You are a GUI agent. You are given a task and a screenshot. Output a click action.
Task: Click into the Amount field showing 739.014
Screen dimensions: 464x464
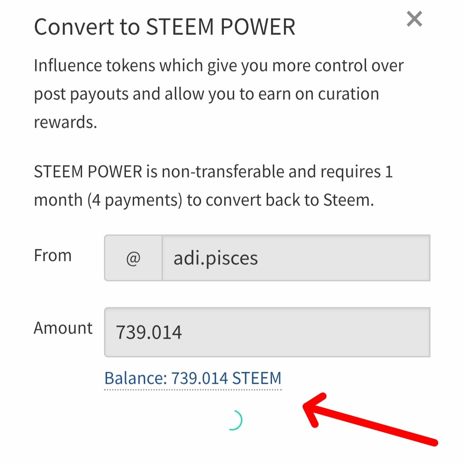pyautogui.click(x=267, y=332)
